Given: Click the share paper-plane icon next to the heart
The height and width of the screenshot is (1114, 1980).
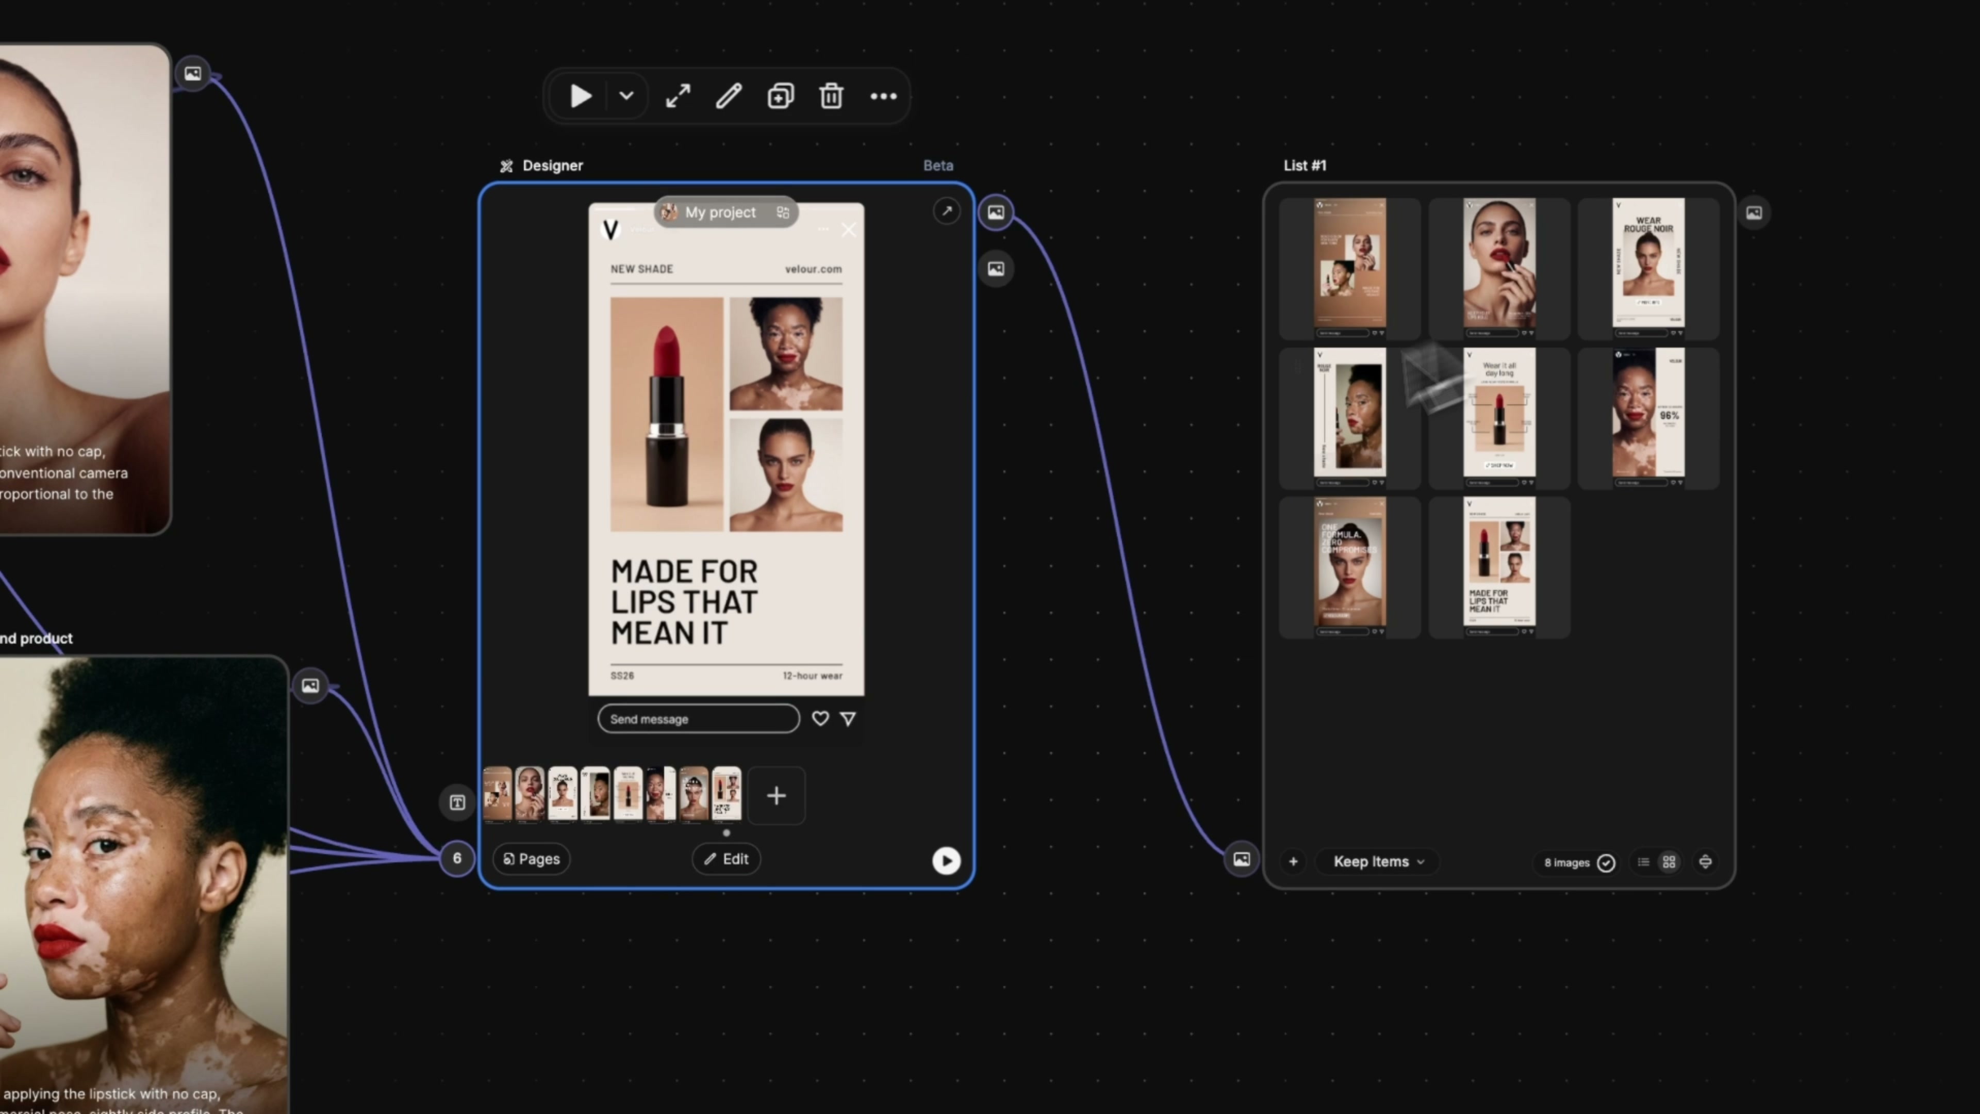Looking at the screenshot, I should [848, 719].
